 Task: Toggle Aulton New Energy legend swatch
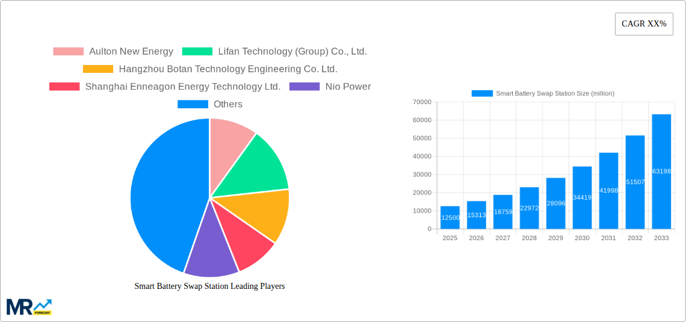coord(68,52)
